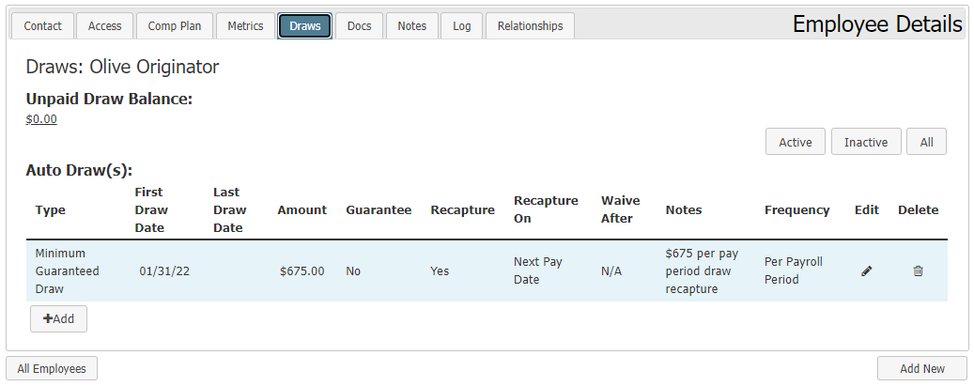Click the Recapture value Yes
The image size is (974, 386).
coord(440,271)
